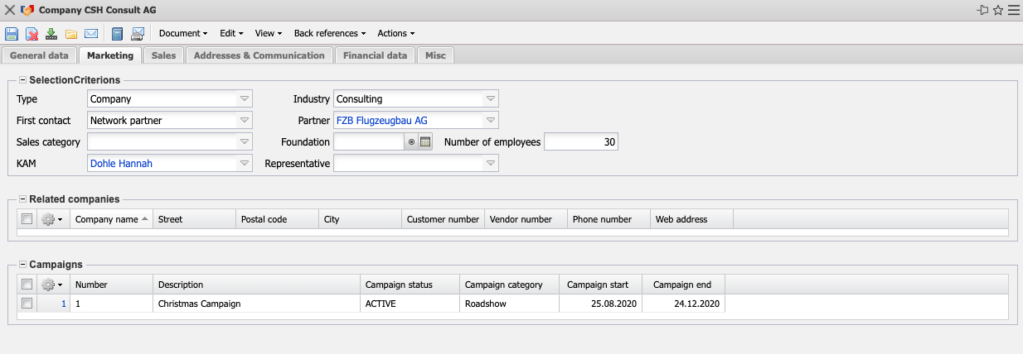1023x354 pixels.
Task: Toggle the select-all checkbox in Campaigns header
Action: coord(27,285)
